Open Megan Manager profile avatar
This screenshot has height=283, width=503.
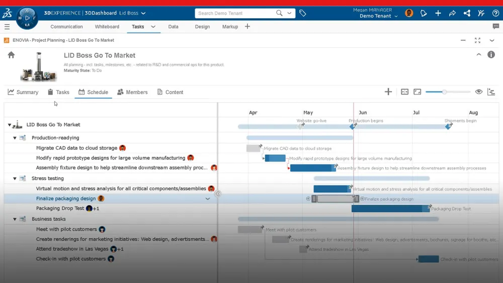tap(409, 13)
